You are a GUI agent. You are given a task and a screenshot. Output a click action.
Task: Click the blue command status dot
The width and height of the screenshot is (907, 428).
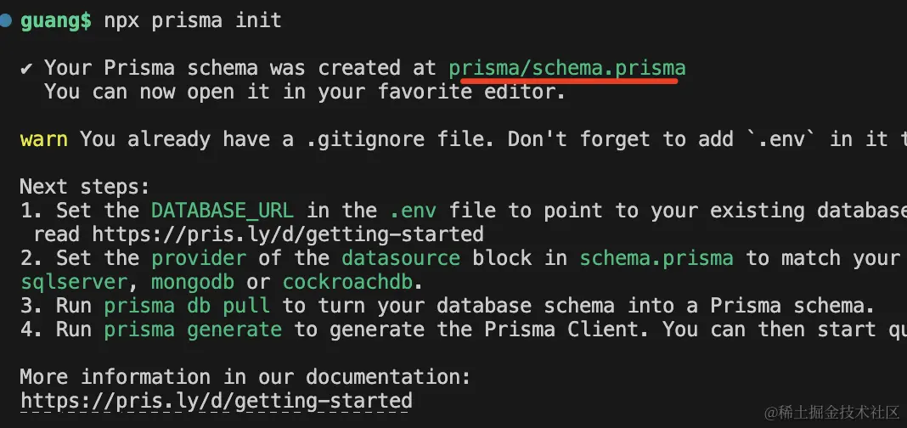pyautogui.click(x=6, y=20)
